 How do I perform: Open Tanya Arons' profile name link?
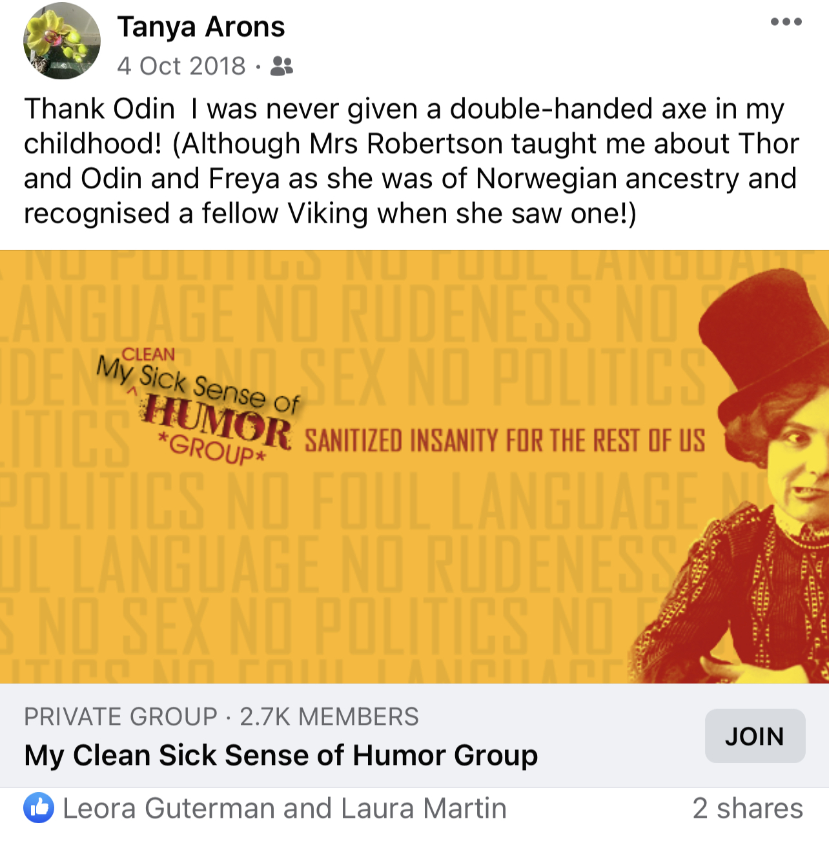pos(201,26)
